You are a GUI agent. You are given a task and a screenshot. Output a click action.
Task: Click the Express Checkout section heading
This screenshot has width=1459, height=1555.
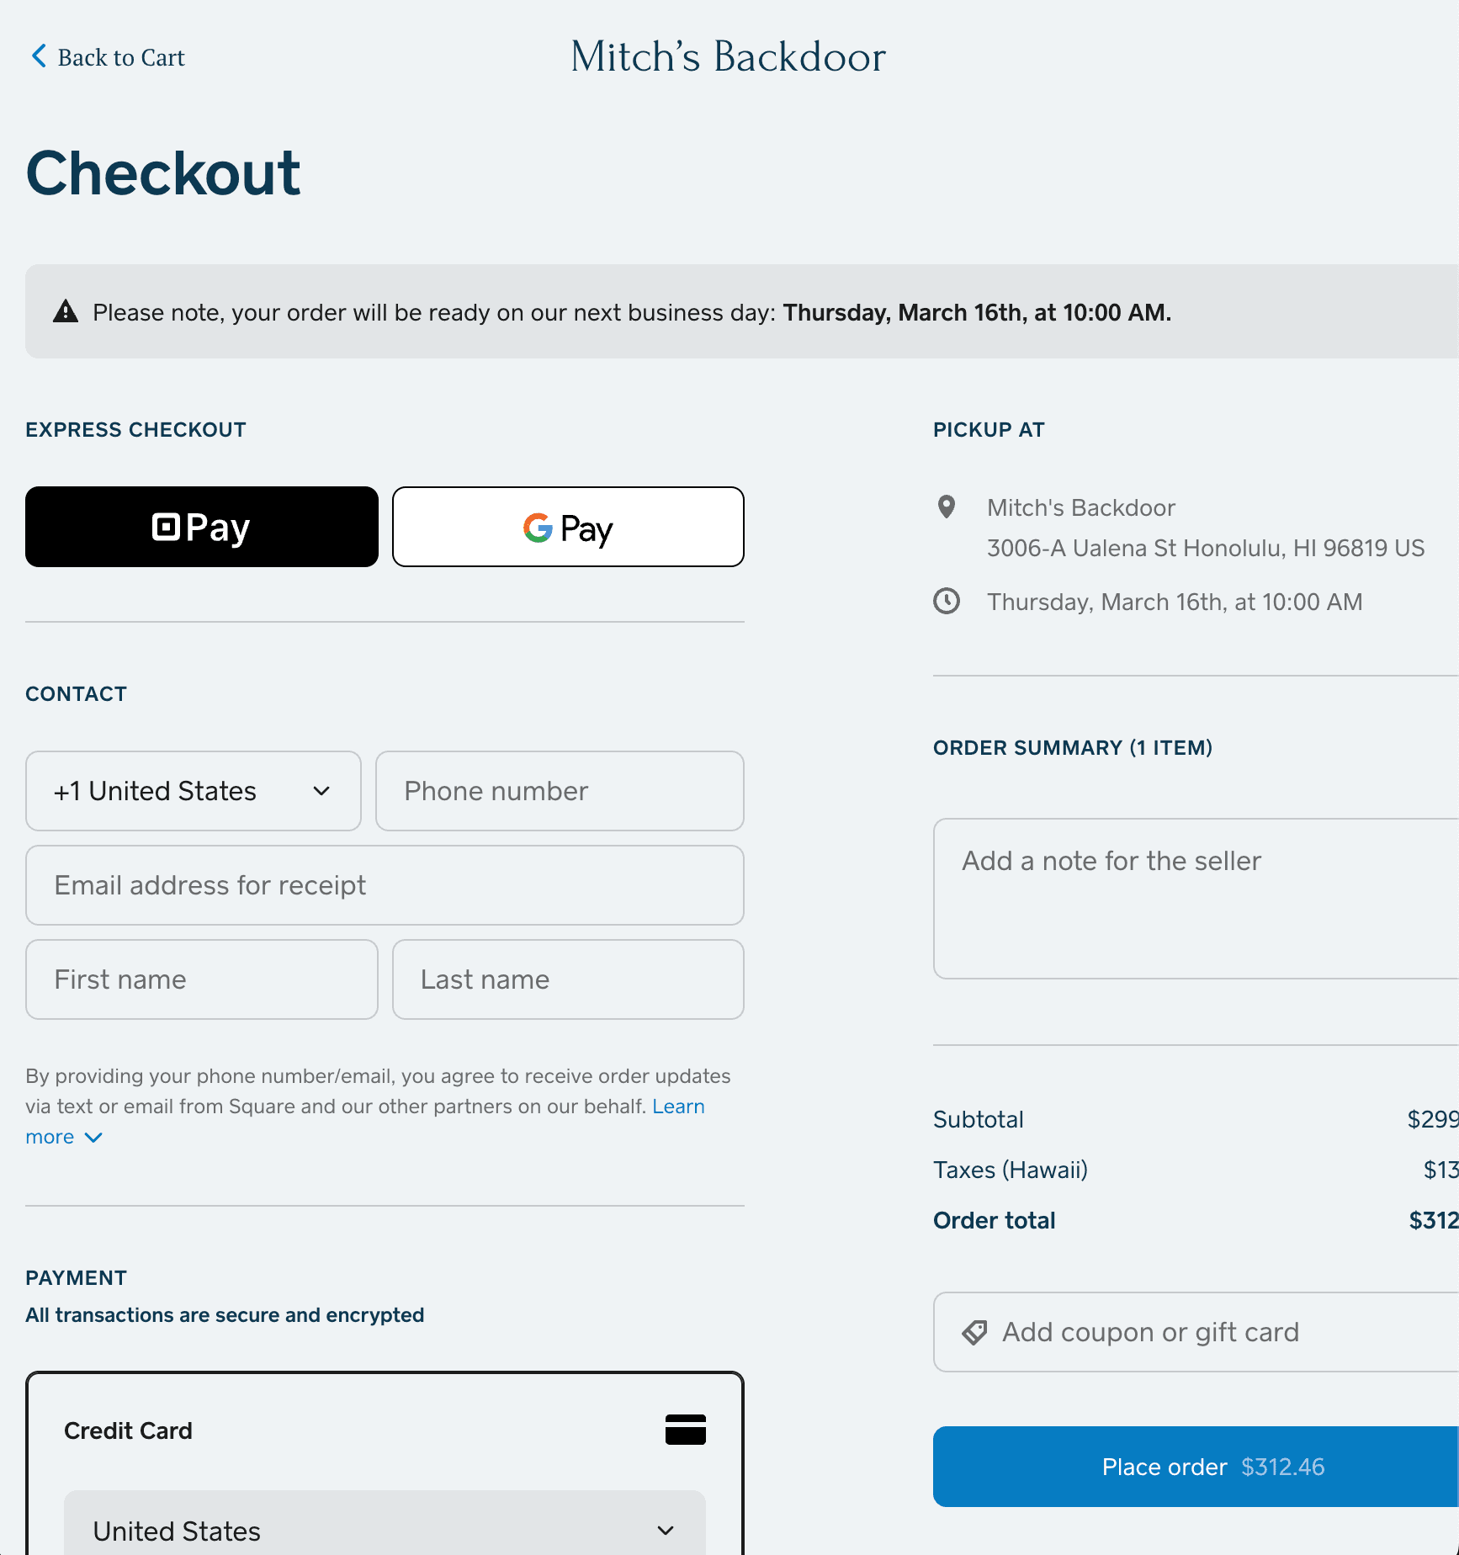click(135, 429)
